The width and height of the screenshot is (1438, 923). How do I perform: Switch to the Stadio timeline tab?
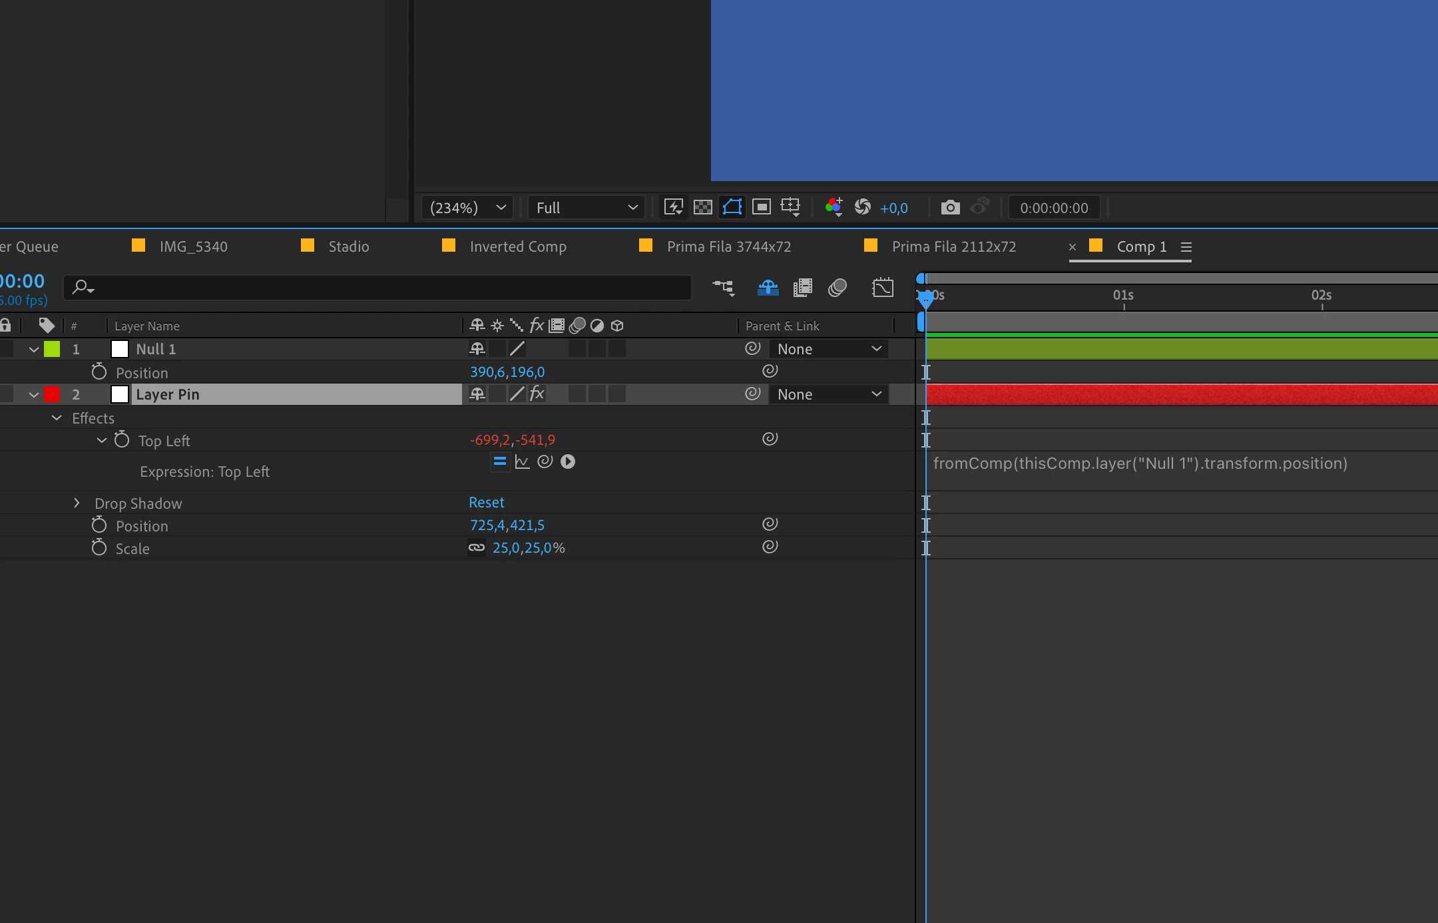click(x=348, y=246)
